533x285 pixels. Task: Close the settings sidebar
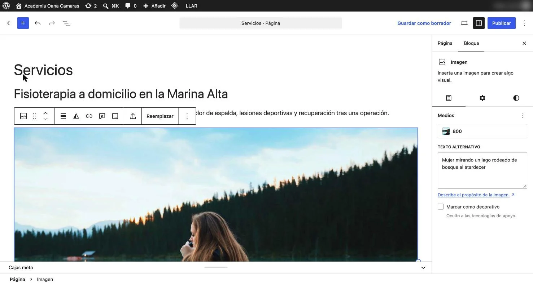(x=524, y=43)
